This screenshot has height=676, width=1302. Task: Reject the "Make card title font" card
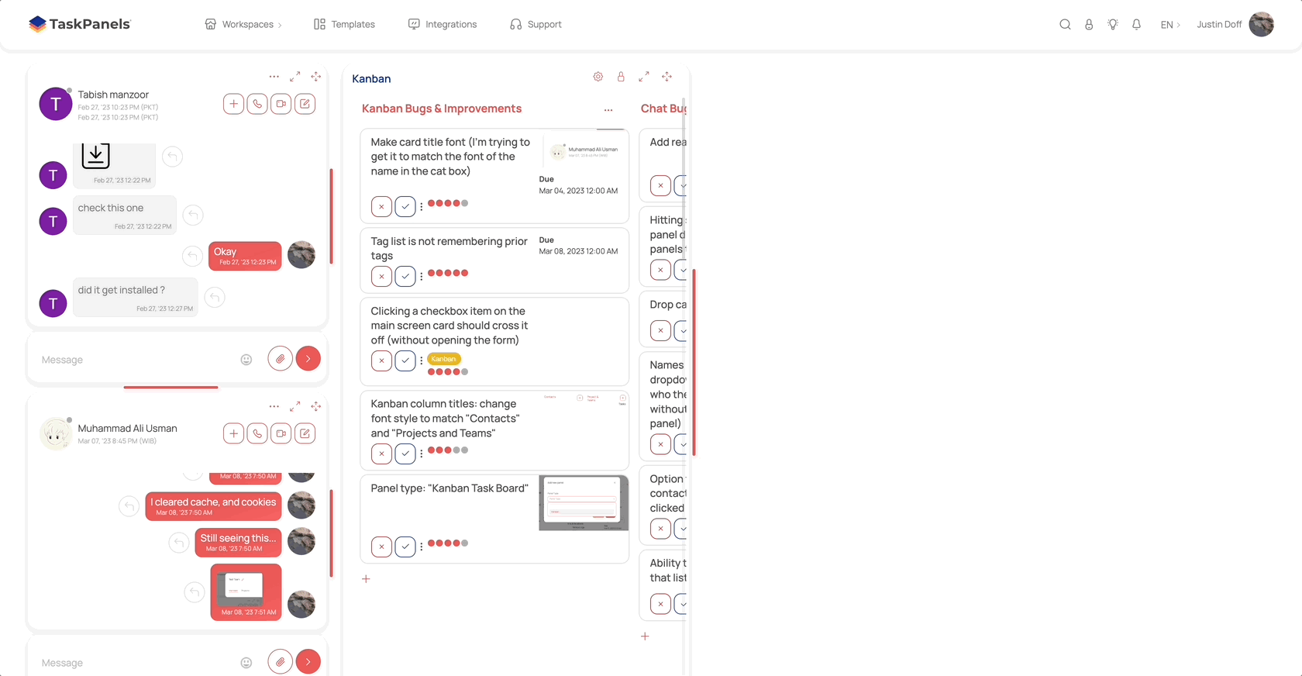[381, 207]
